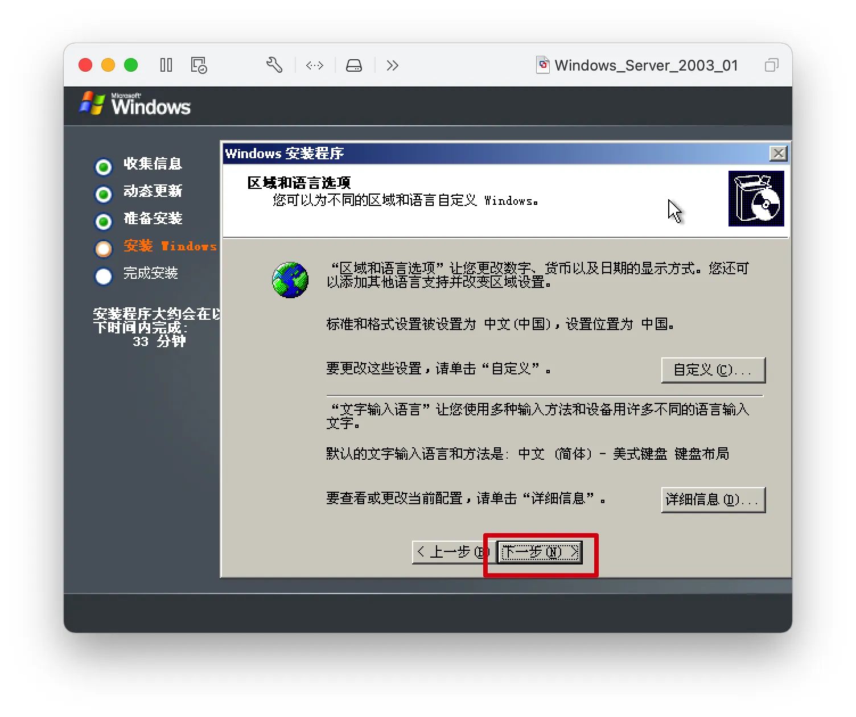Click the 区域和语言选项 heading
Viewport: 856px width, 717px height.
299,183
